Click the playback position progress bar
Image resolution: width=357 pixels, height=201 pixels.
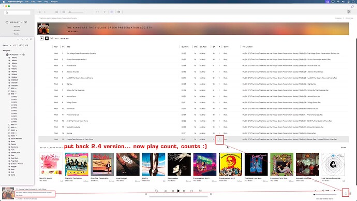point(178,197)
